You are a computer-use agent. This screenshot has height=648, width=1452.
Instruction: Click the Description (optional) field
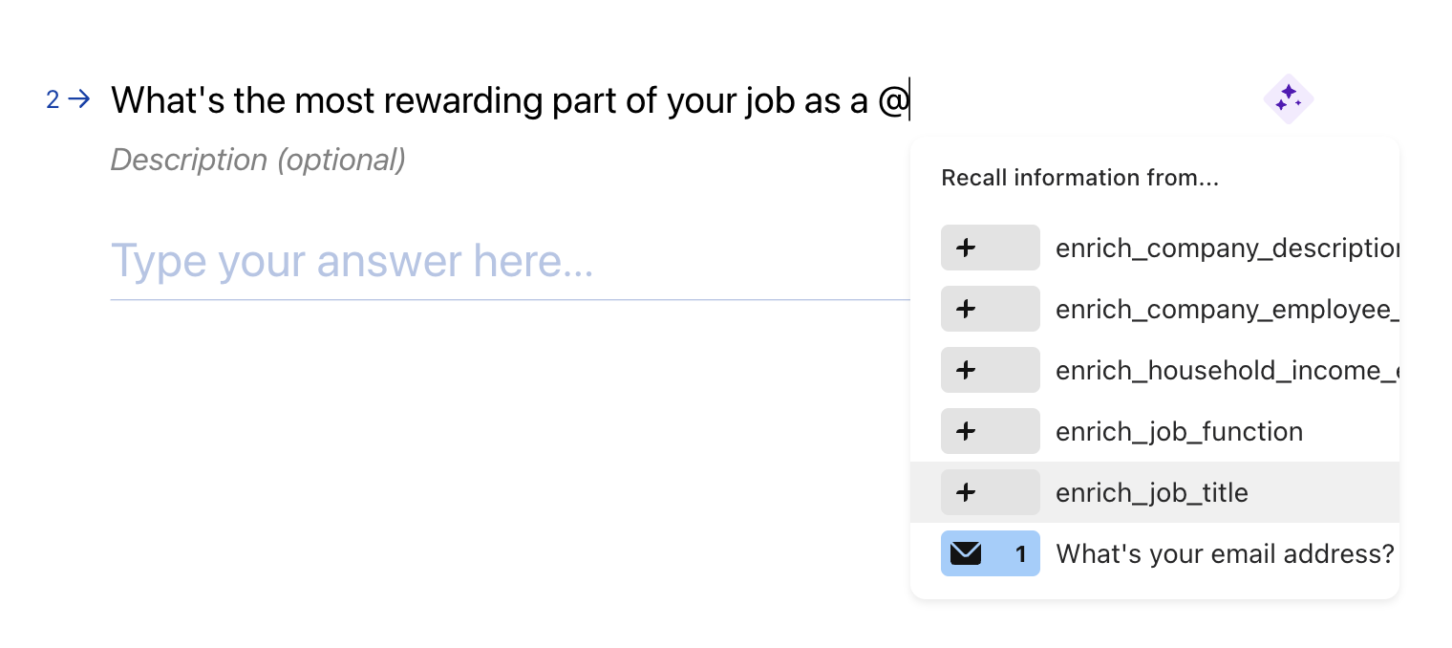(258, 160)
